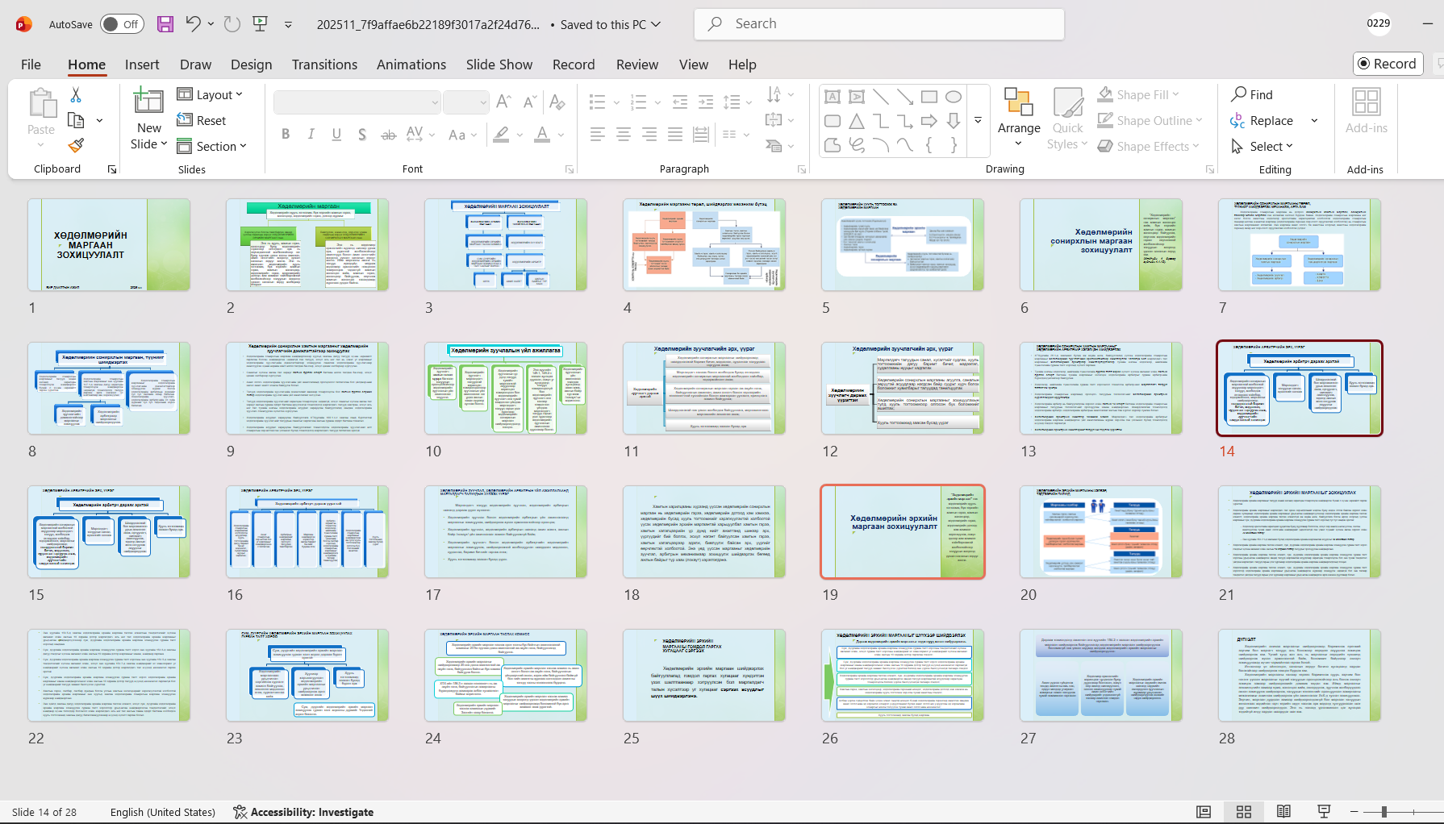Click the Record button at top right
Viewport: 1444px width, 824px height.
1387,64
